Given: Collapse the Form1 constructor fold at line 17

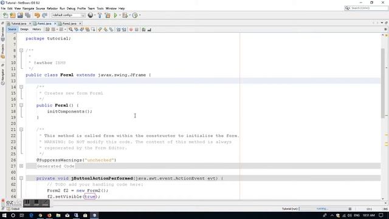Looking at the screenshot, I should pos(21,105).
